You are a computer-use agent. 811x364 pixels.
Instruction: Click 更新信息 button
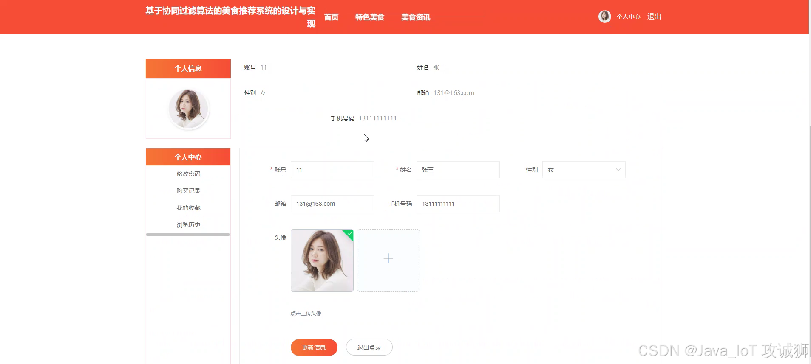coord(314,347)
